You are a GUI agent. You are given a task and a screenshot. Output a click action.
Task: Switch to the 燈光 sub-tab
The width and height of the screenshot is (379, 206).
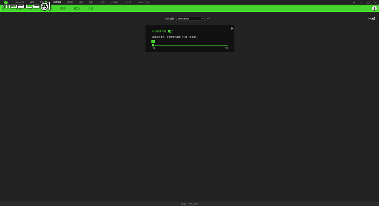[63, 8]
